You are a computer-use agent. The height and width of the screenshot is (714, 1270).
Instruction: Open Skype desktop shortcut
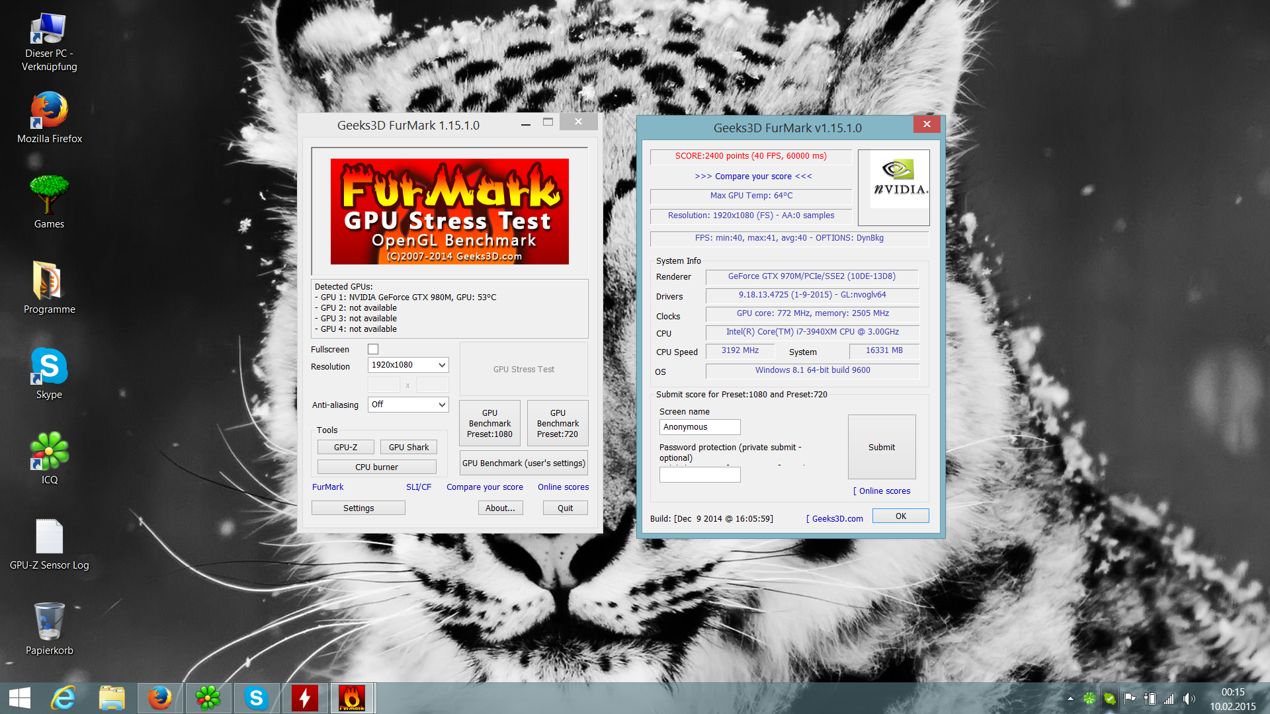point(49,373)
